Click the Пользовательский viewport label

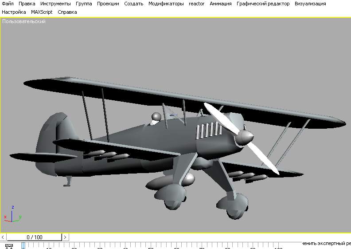24,21
